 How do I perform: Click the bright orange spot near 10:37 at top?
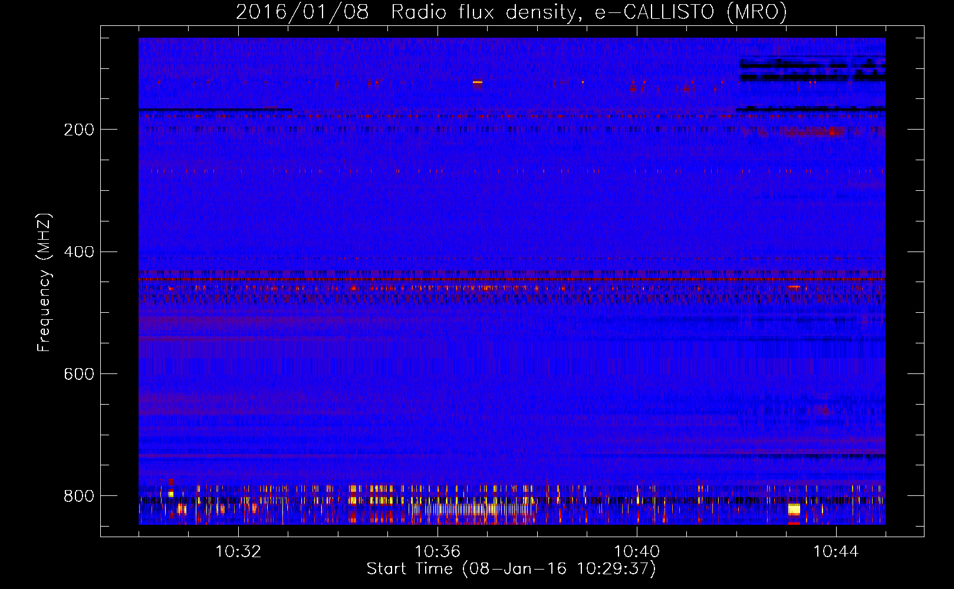pos(478,82)
